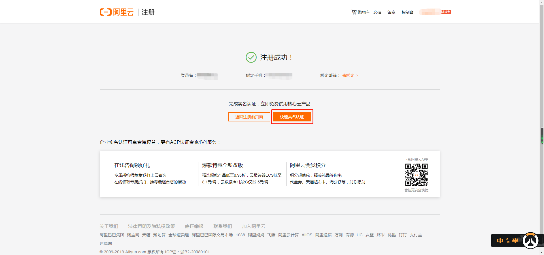Open the 天猫 footer link
The image size is (544, 255).
coord(146,235)
